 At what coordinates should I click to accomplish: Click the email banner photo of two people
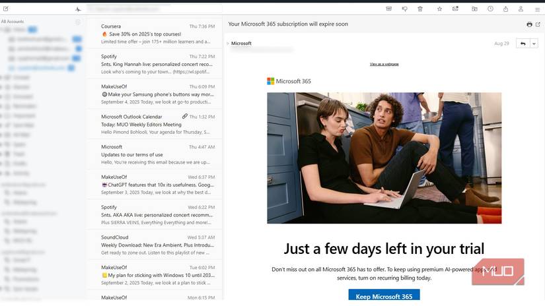[x=384, y=158]
